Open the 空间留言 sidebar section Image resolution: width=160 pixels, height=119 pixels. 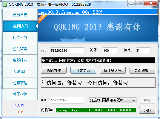20,49
